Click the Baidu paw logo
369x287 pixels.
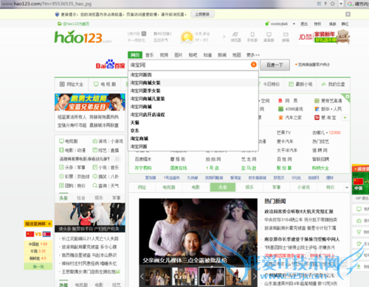coord(110,64)
